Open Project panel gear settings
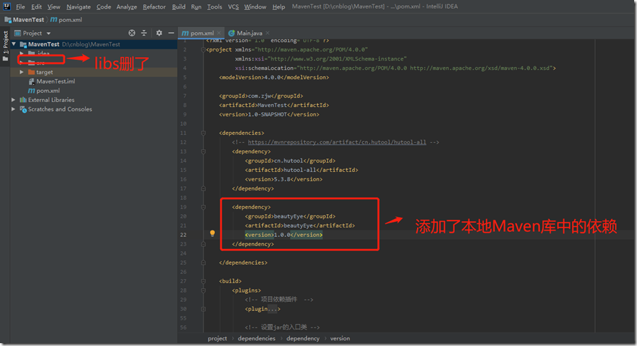Viewport: 637px width, 346px height. [159, 33]
